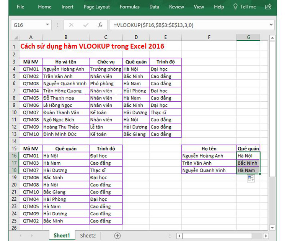Select column C header
Viewport: 287px width, 241px height.
[106, 38]
